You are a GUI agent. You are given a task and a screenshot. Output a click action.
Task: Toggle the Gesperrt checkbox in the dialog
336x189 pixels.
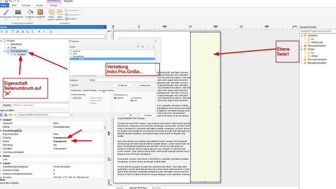[x=71, y=85]
